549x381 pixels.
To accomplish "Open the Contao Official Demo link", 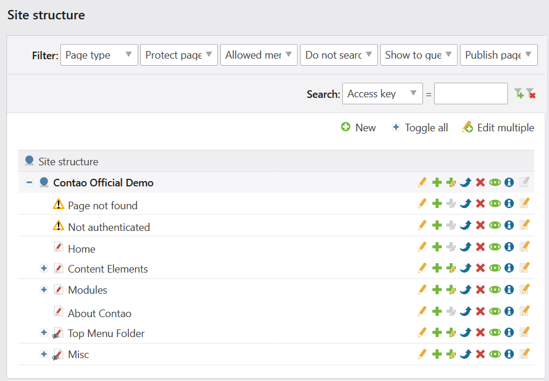I will (103, 183).
